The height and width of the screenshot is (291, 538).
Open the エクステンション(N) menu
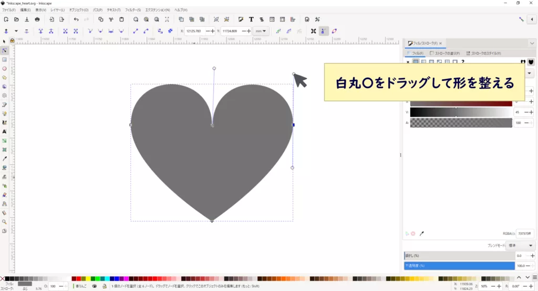coord(158,11)
